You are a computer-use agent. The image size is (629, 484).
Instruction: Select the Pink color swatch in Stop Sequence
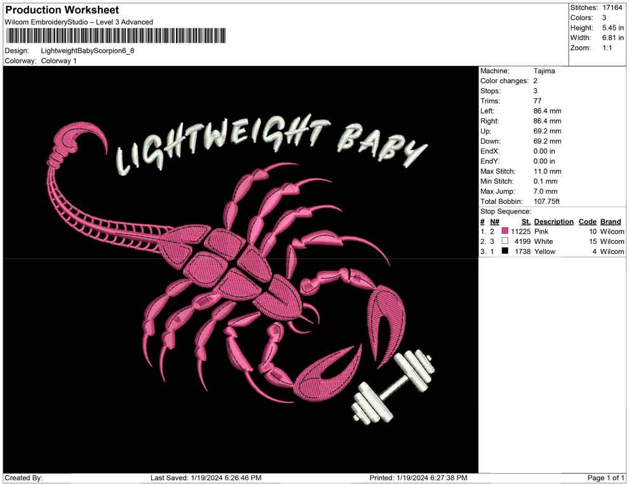click(x=505, y=231)
